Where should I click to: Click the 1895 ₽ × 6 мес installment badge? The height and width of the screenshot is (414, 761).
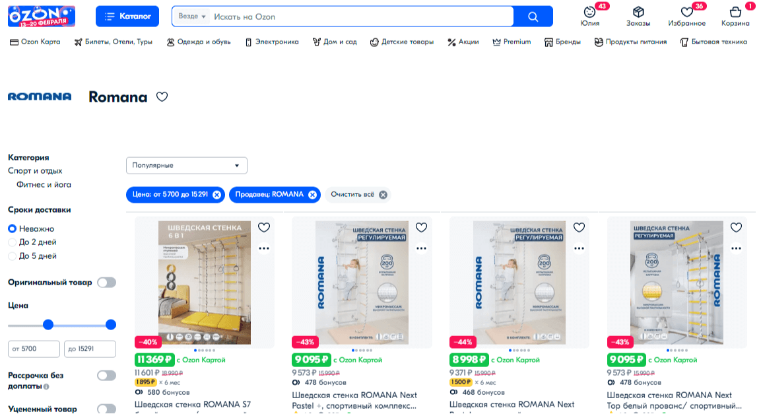point(157,382)
